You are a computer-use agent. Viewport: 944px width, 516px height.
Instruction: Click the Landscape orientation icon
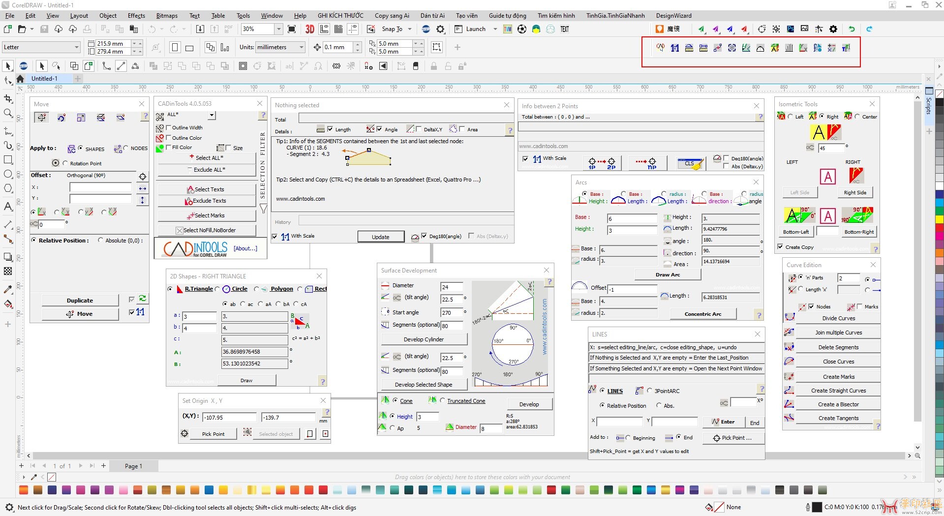(x=189, y=47)
